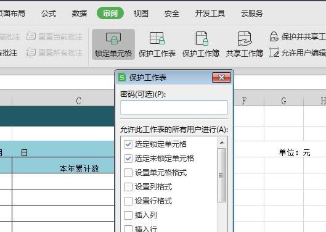
Task: Click the password (密码) input field
Action: tap(174, 107)
